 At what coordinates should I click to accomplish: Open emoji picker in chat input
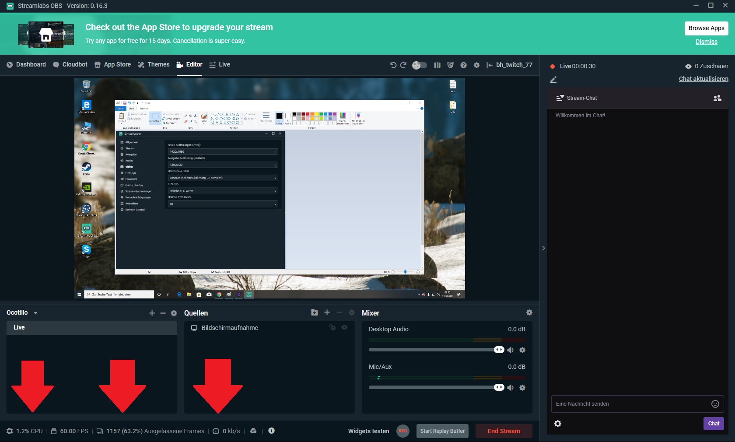click(x=715, y=404)
